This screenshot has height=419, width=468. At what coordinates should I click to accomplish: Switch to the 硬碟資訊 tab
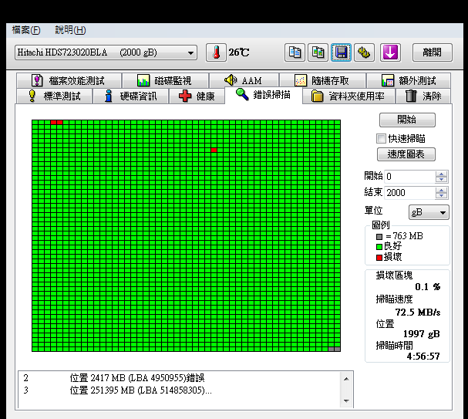click(131, 96)
